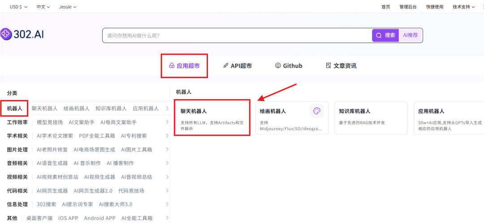Click the plug icon beside API超市

pos(225,66)
